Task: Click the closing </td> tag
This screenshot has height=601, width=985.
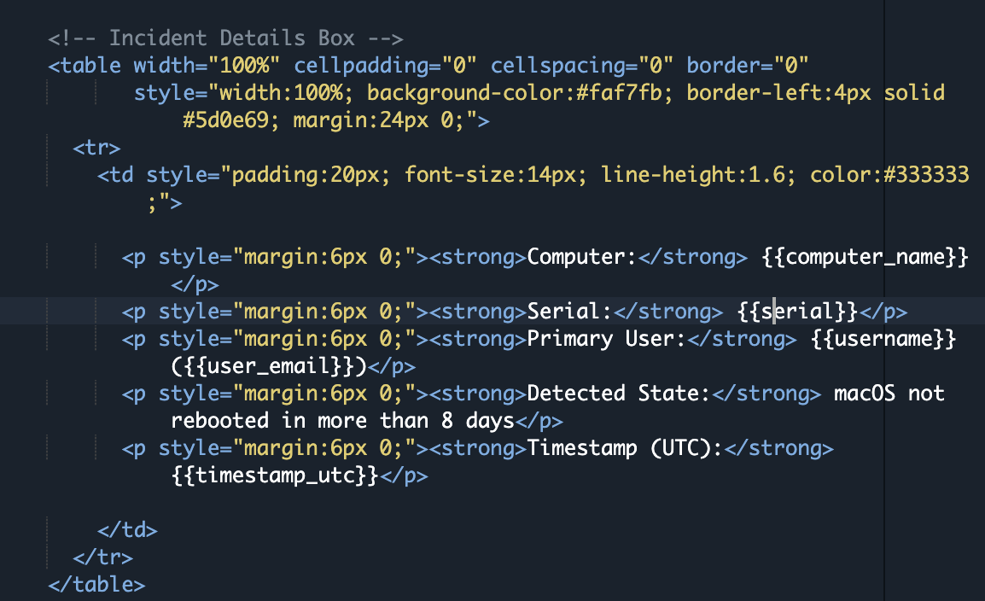Action: (x=127, y=530)
